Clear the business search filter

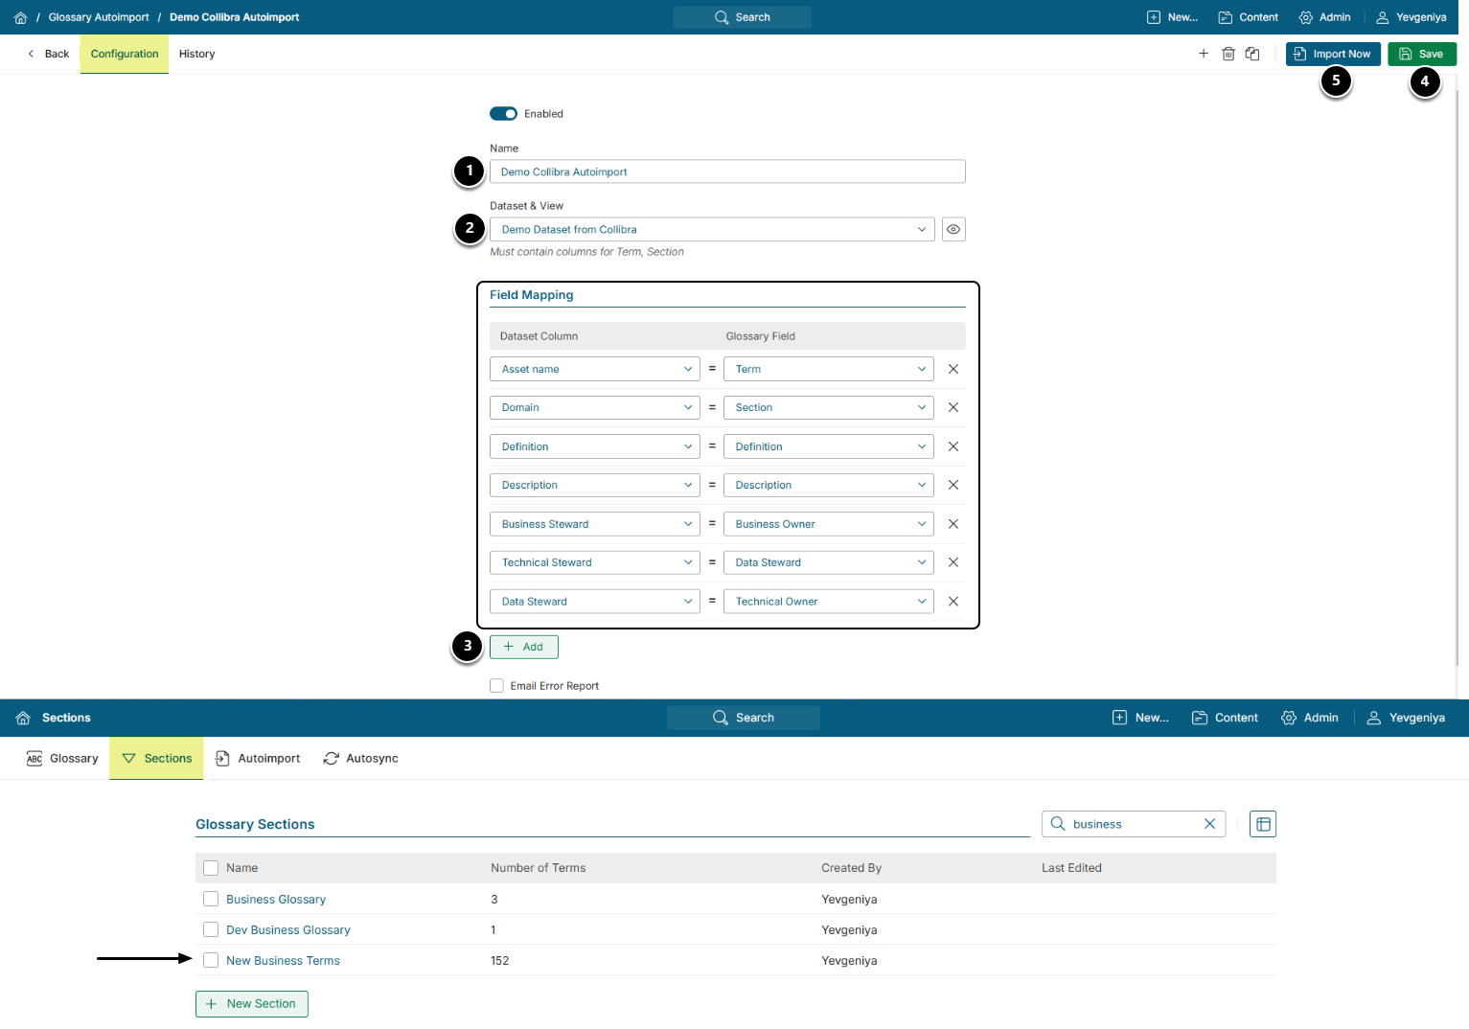point(1209,824)
